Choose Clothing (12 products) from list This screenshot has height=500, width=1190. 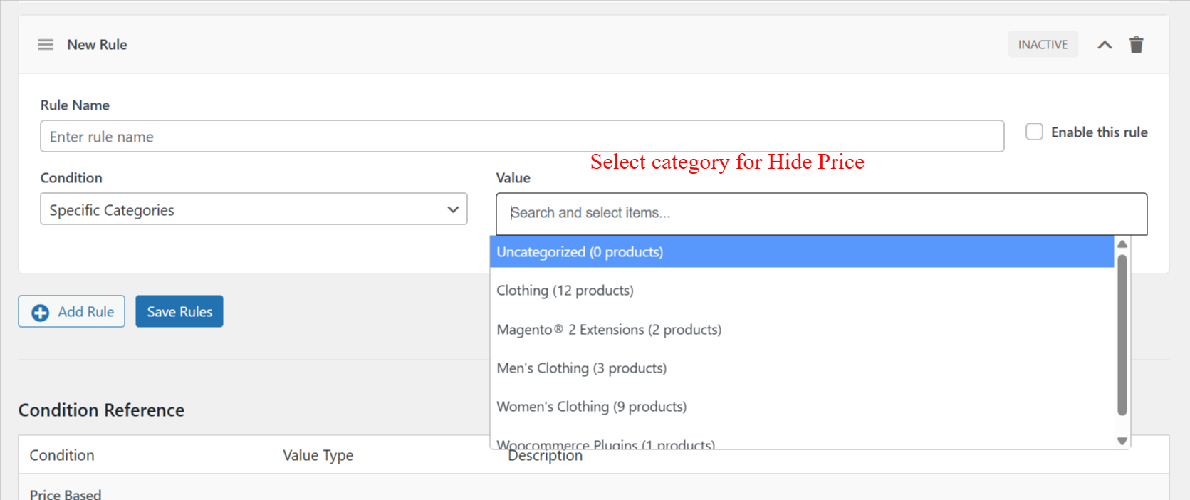(802, 291)
